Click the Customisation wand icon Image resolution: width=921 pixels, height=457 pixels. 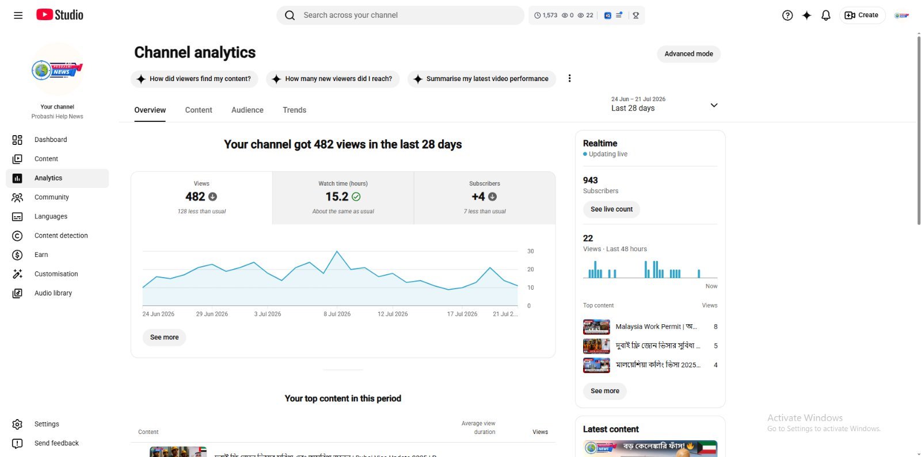tap(17, 274)
